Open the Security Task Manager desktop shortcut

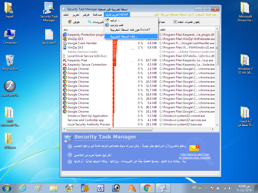pyautogui.click(x=49, y=12)
